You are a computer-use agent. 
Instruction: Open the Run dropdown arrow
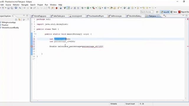coord(91,8)
